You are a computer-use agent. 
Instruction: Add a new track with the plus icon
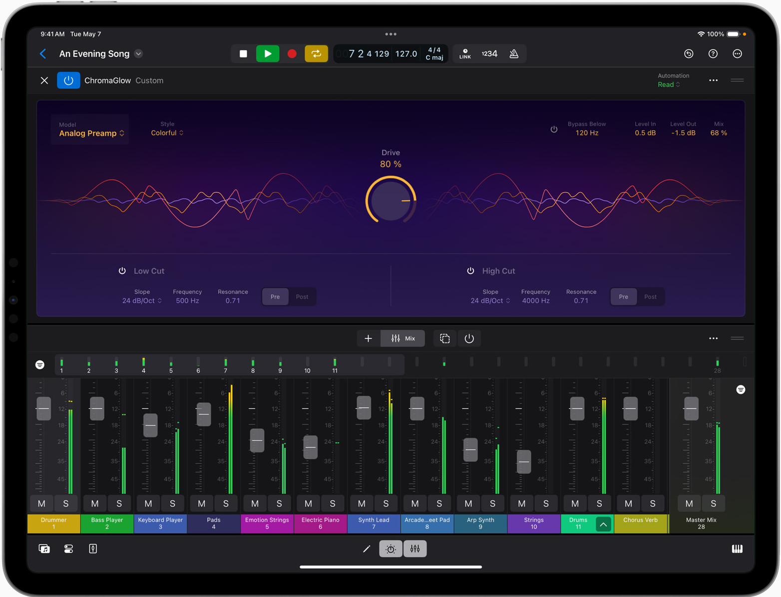[x=368, y=338]
